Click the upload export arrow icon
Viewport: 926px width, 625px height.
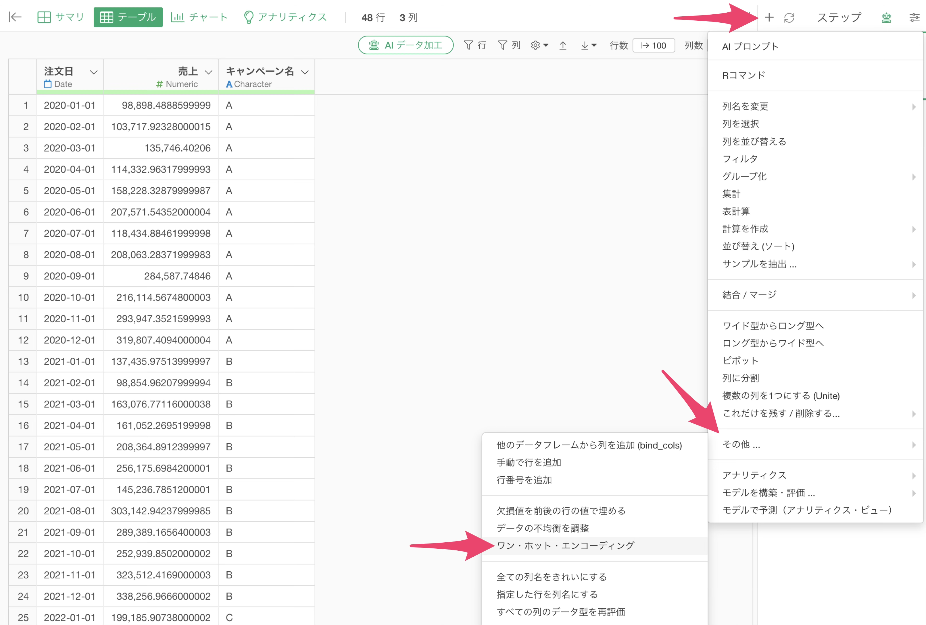coord(563,45)
